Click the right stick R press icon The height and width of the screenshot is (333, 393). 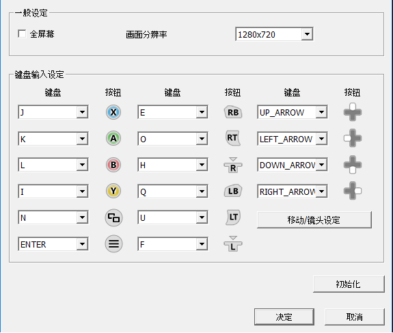pyautogui.click(x=233, y=165)
